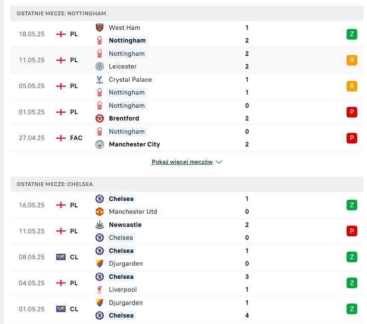Screen dimensions: 367x324
Task: Click the red P badge for Newcastle match
Action: point(352,231)
